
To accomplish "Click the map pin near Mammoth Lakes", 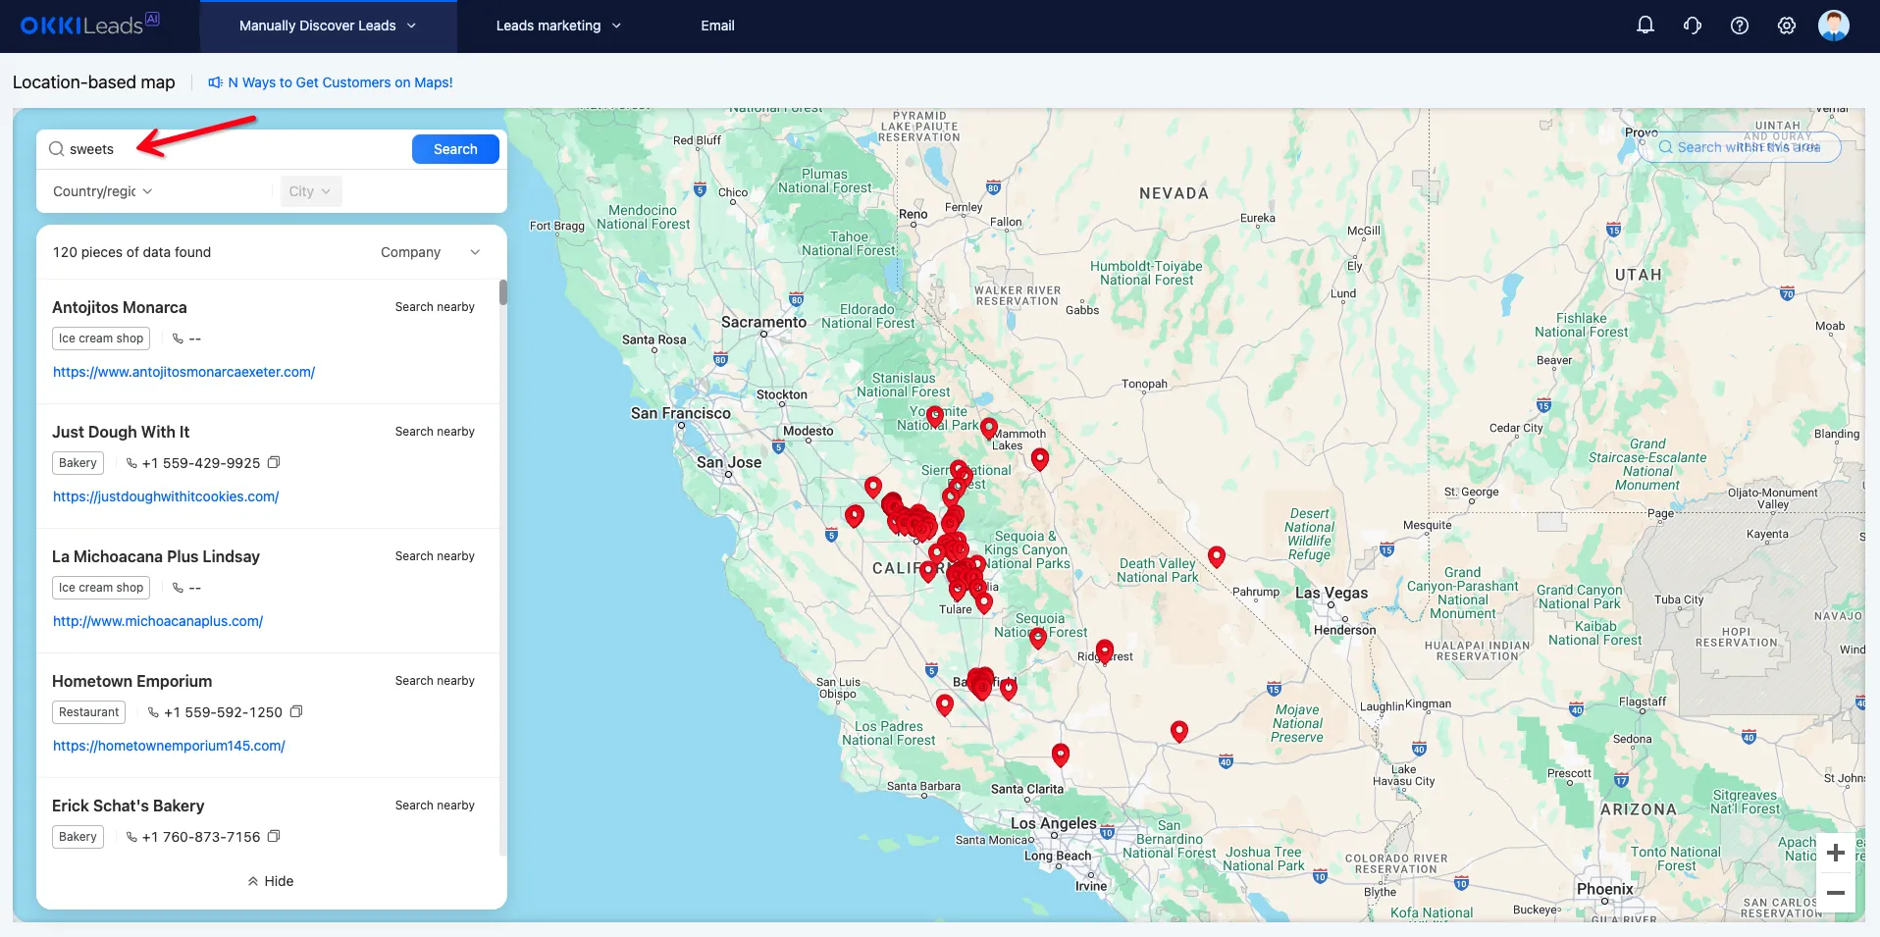I will [989, 428].
